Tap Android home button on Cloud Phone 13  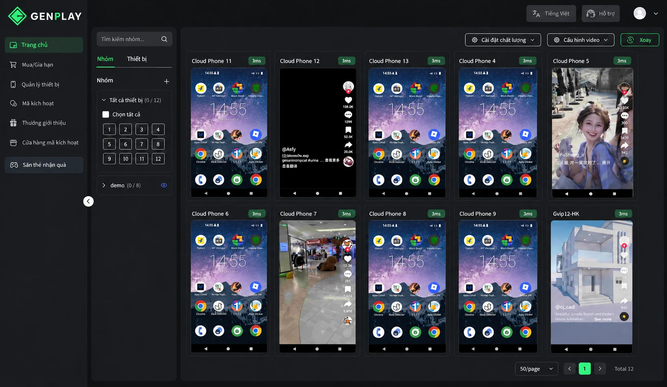coord(407,193)
